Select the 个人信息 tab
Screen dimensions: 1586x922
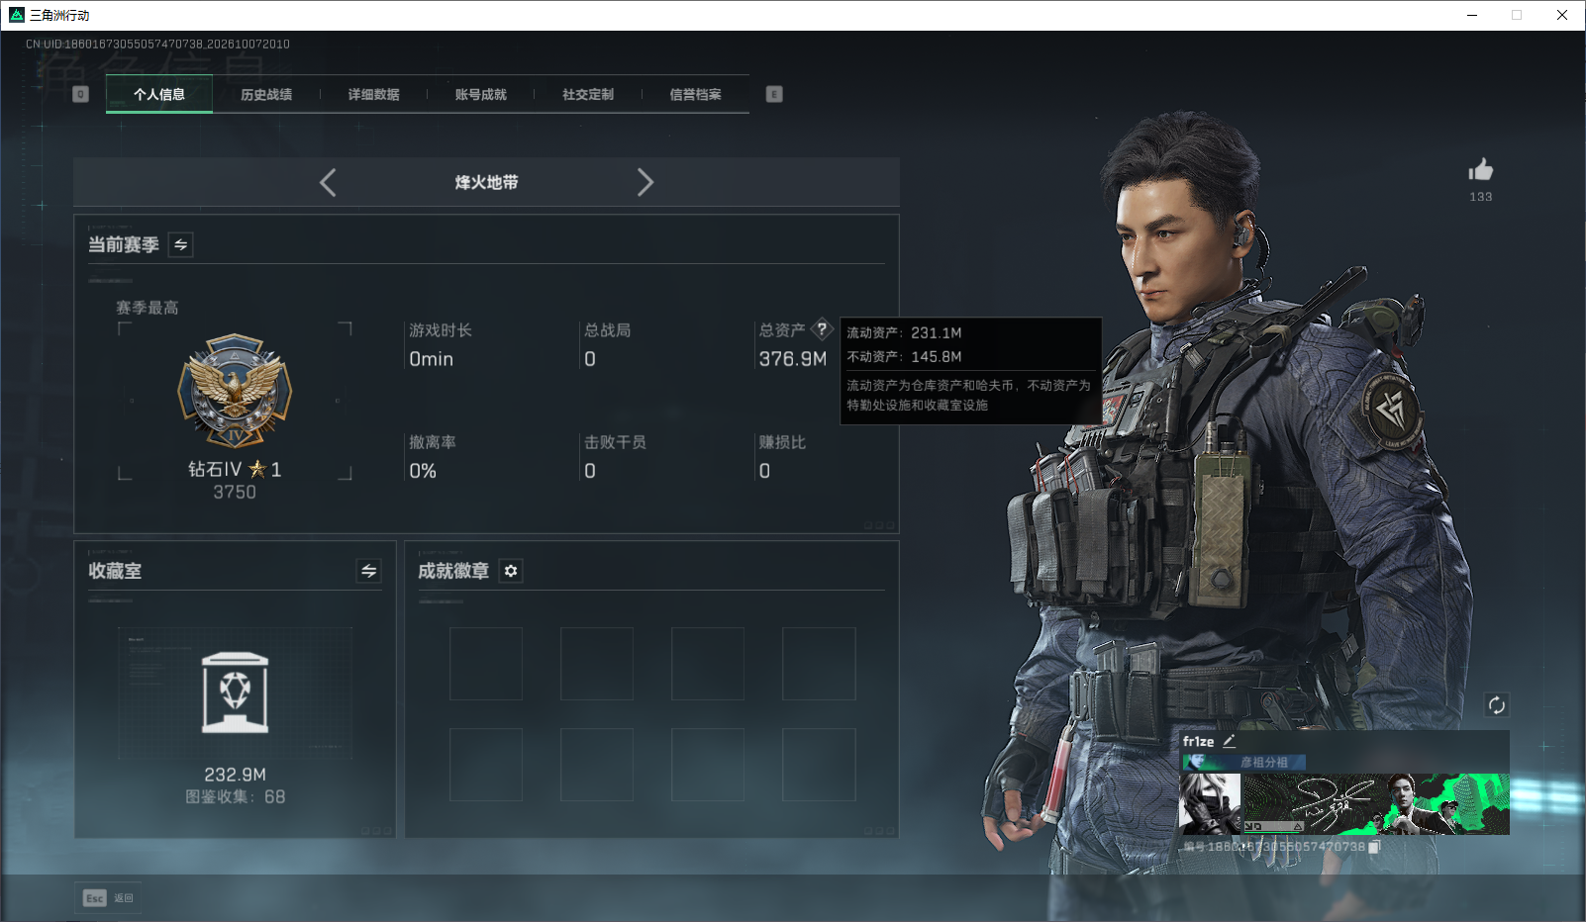click(x=159, y=94)
